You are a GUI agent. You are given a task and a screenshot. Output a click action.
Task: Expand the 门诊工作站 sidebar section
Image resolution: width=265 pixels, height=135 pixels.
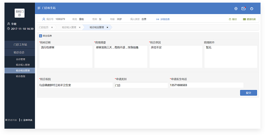(20, 45)
